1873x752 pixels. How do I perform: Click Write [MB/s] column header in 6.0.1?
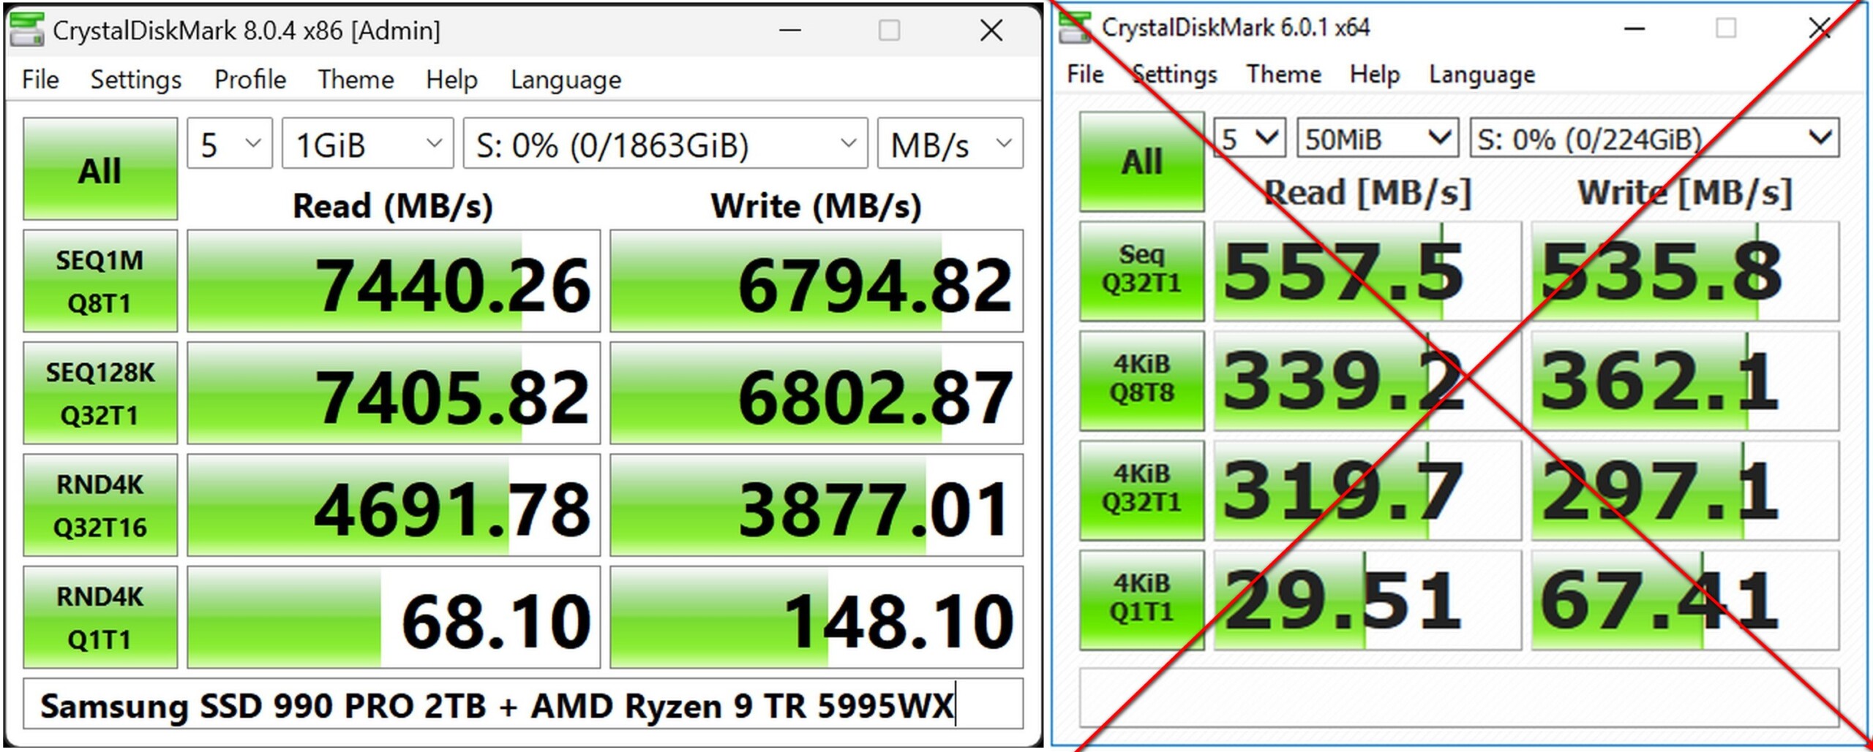[1685, 192]
